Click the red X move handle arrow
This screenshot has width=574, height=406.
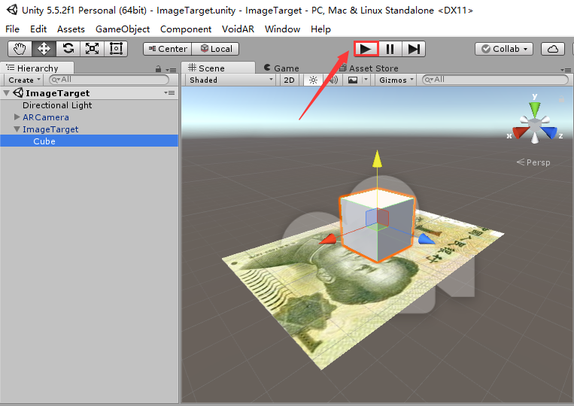327,239
